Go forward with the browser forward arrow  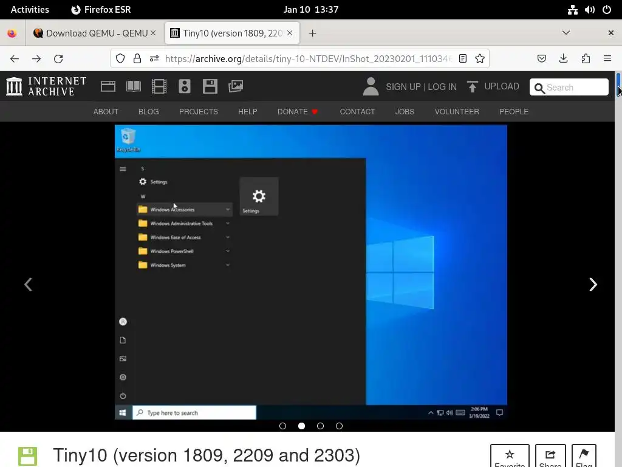36,59
